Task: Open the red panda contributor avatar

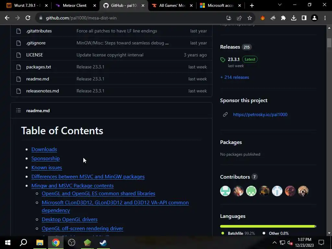Action: coord(303,191)
